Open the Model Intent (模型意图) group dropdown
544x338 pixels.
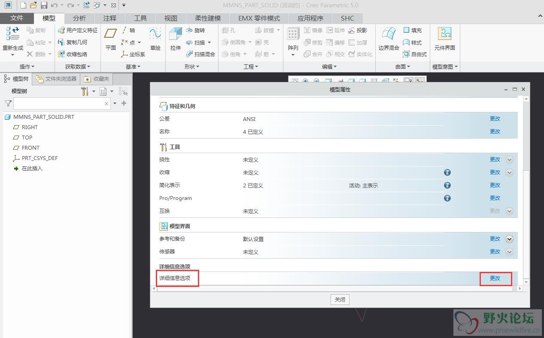(x=445, y=66)
